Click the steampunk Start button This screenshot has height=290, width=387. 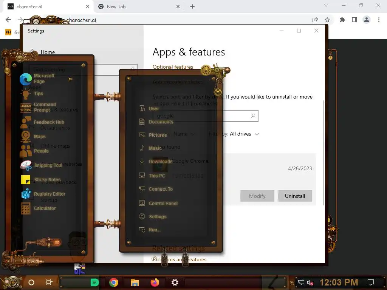pyautogui.click(x=11, y=283)
